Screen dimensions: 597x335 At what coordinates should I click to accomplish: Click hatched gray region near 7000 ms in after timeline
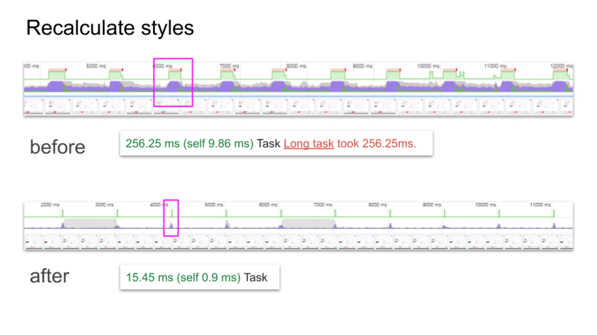308,223
